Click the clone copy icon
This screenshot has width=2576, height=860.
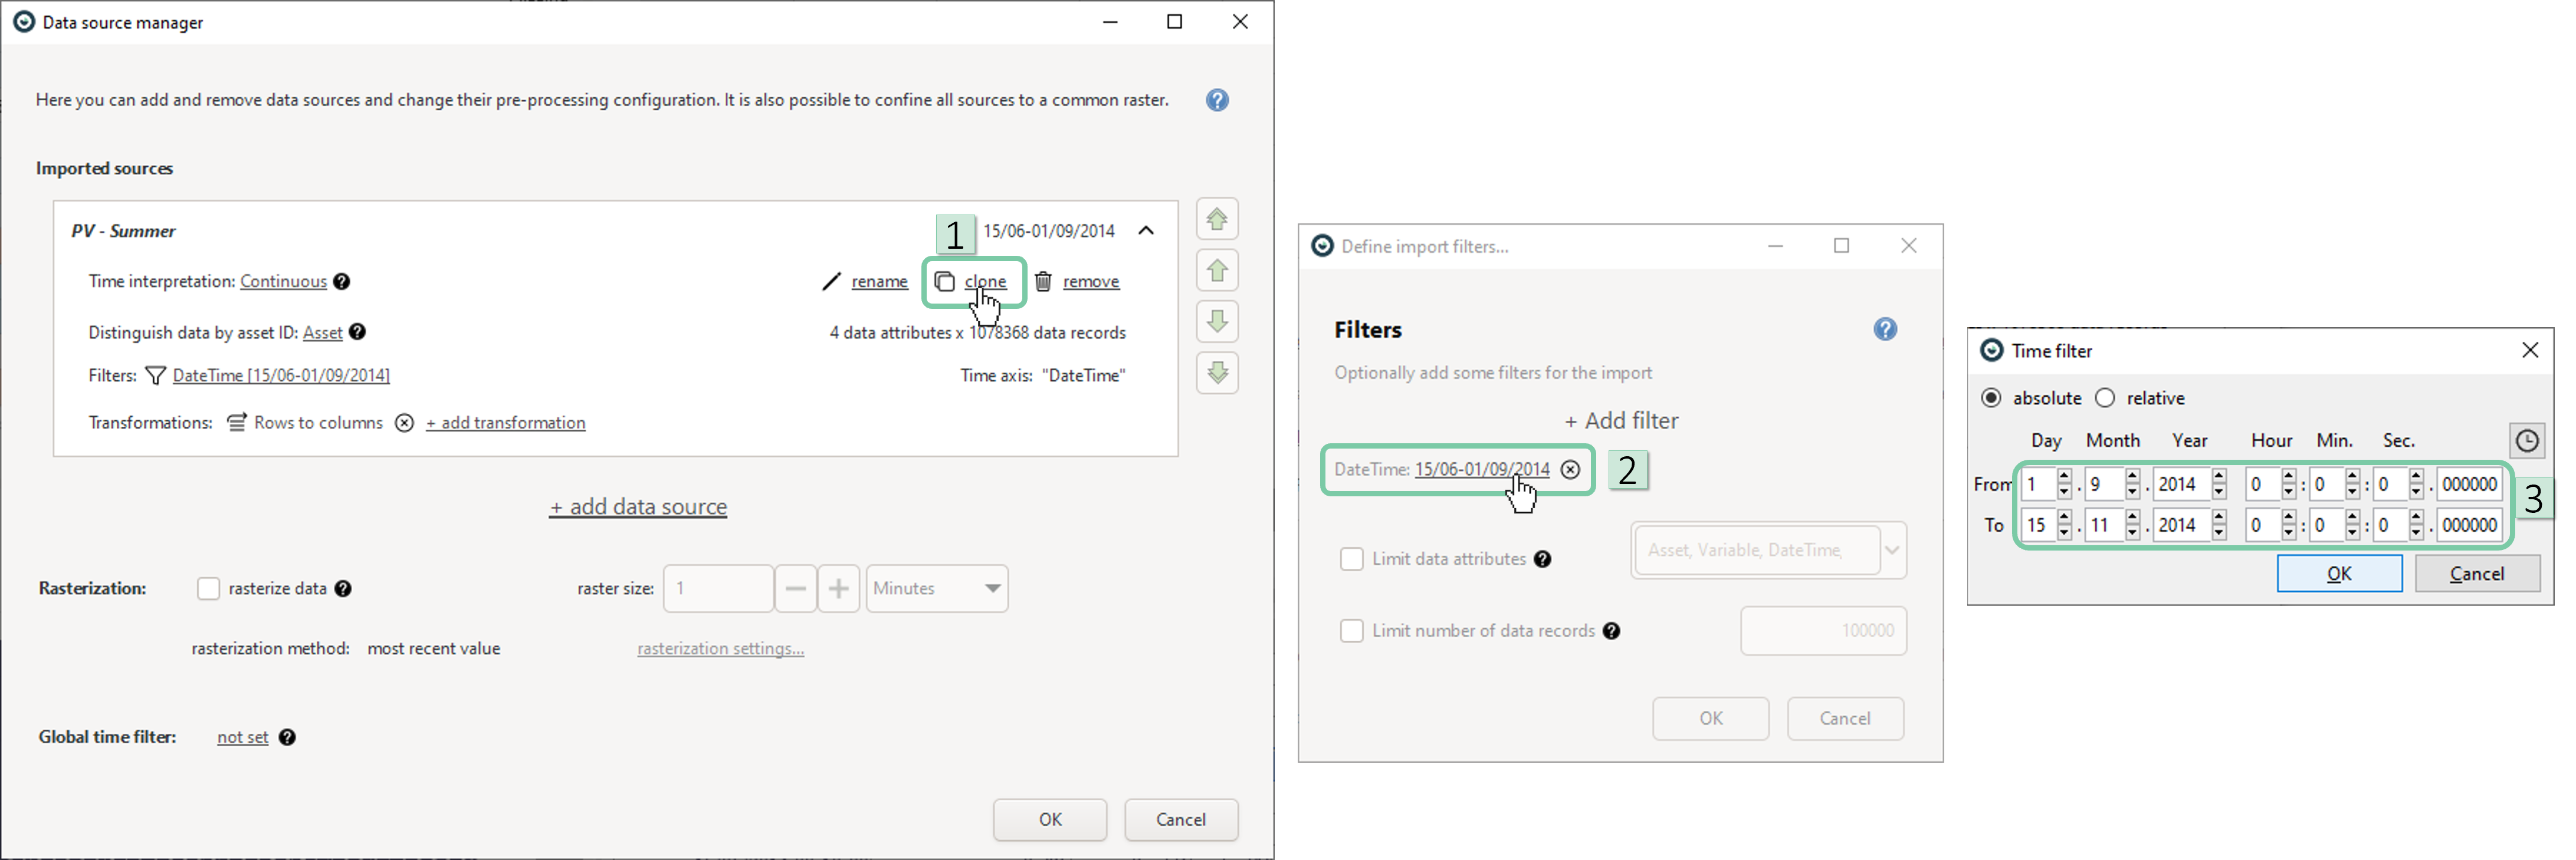(944, 282)
